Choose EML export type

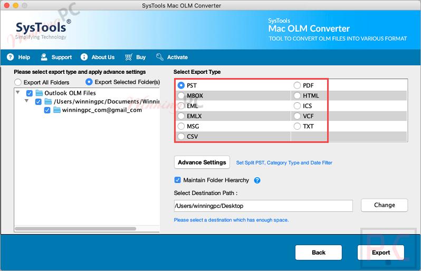click(181, 106)
